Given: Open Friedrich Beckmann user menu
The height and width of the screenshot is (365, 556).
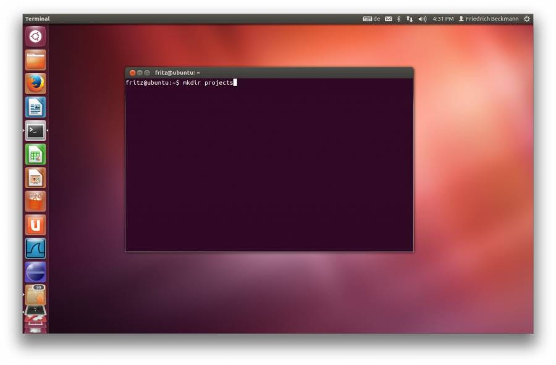Looking at the screenshot, I should point(488,19).
